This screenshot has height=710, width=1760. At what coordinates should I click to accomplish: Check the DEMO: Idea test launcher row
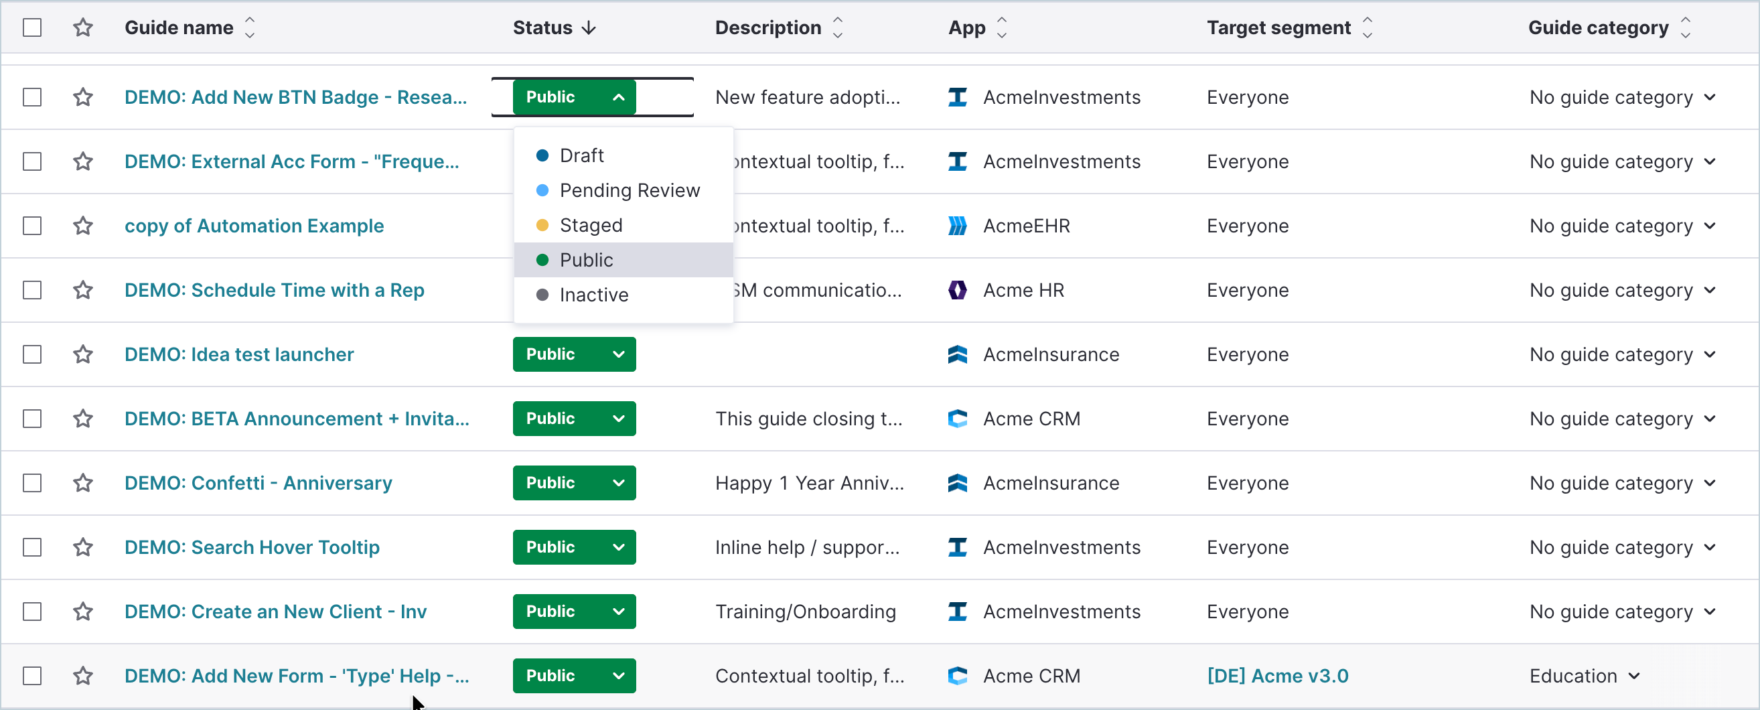(32, 354)
